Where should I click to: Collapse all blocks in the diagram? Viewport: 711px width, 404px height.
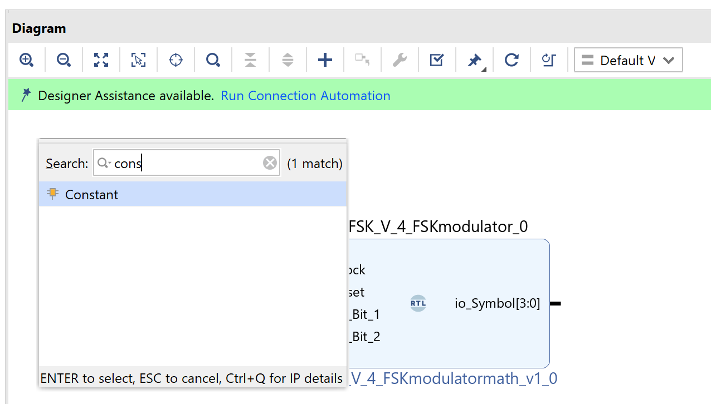(250, 60)
